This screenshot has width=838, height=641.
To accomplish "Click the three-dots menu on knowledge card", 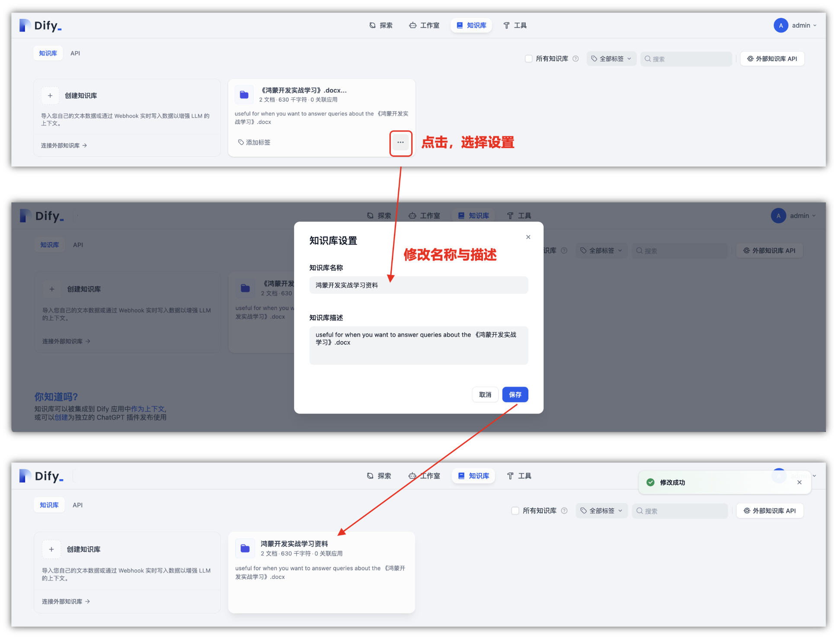I will [400, 142].
